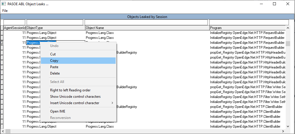The image size is (295, 134).
Task: Click the highlighted Progress.Lang.Object cell being edited
Action: 56,43
